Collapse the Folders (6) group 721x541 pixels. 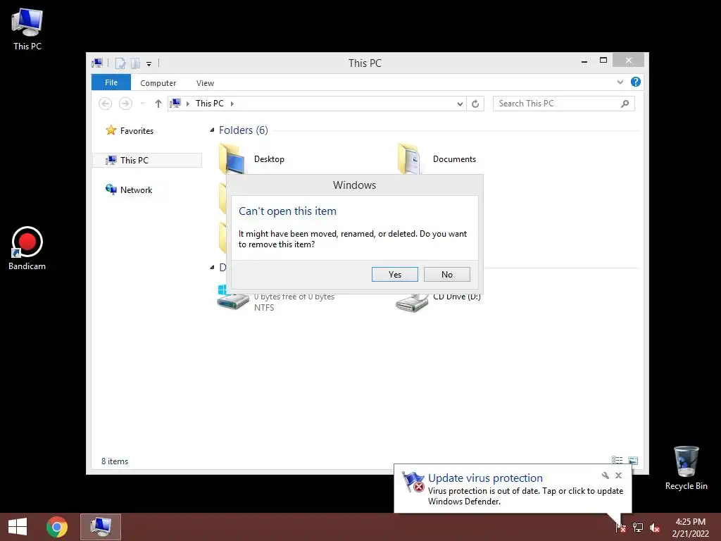[x=212, y=130]
